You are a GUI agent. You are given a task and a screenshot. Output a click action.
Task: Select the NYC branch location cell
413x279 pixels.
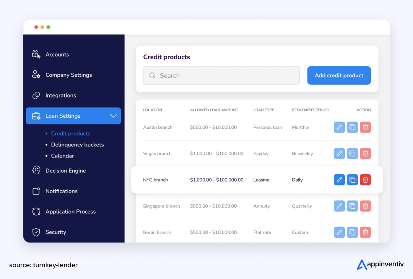coord(155,180)
